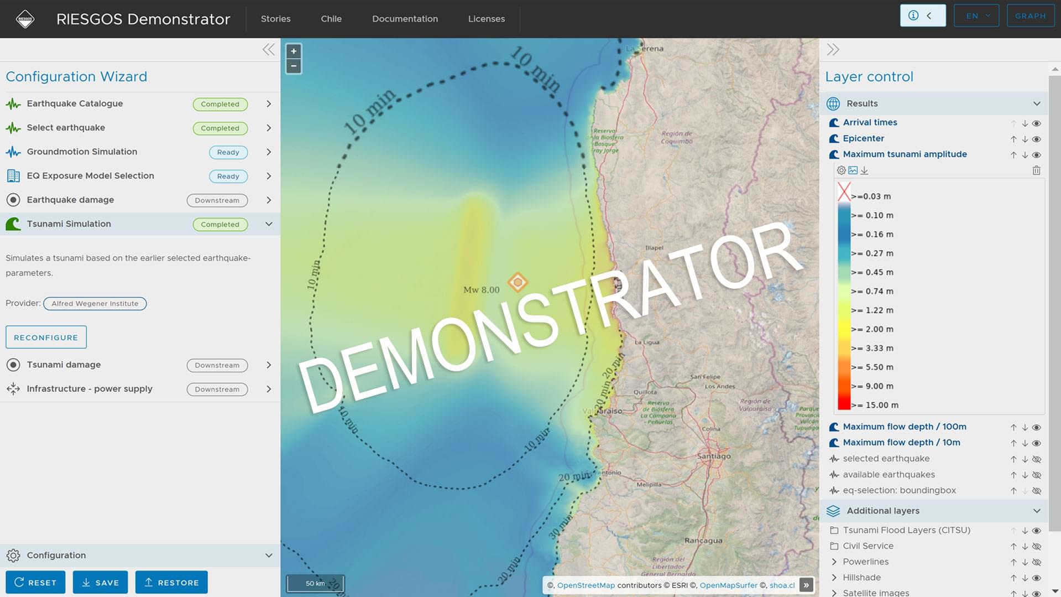Collapse the Configuration Wizard panel
The image size is (1061, 597).
click(x=269, y=50)
